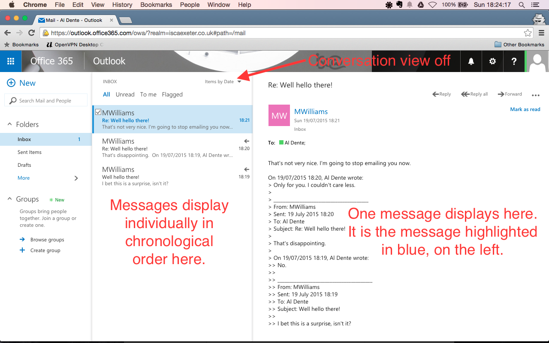Open the Bookmarks folder in bookmarks bar
549x343 pixels.
click(21, 45)
